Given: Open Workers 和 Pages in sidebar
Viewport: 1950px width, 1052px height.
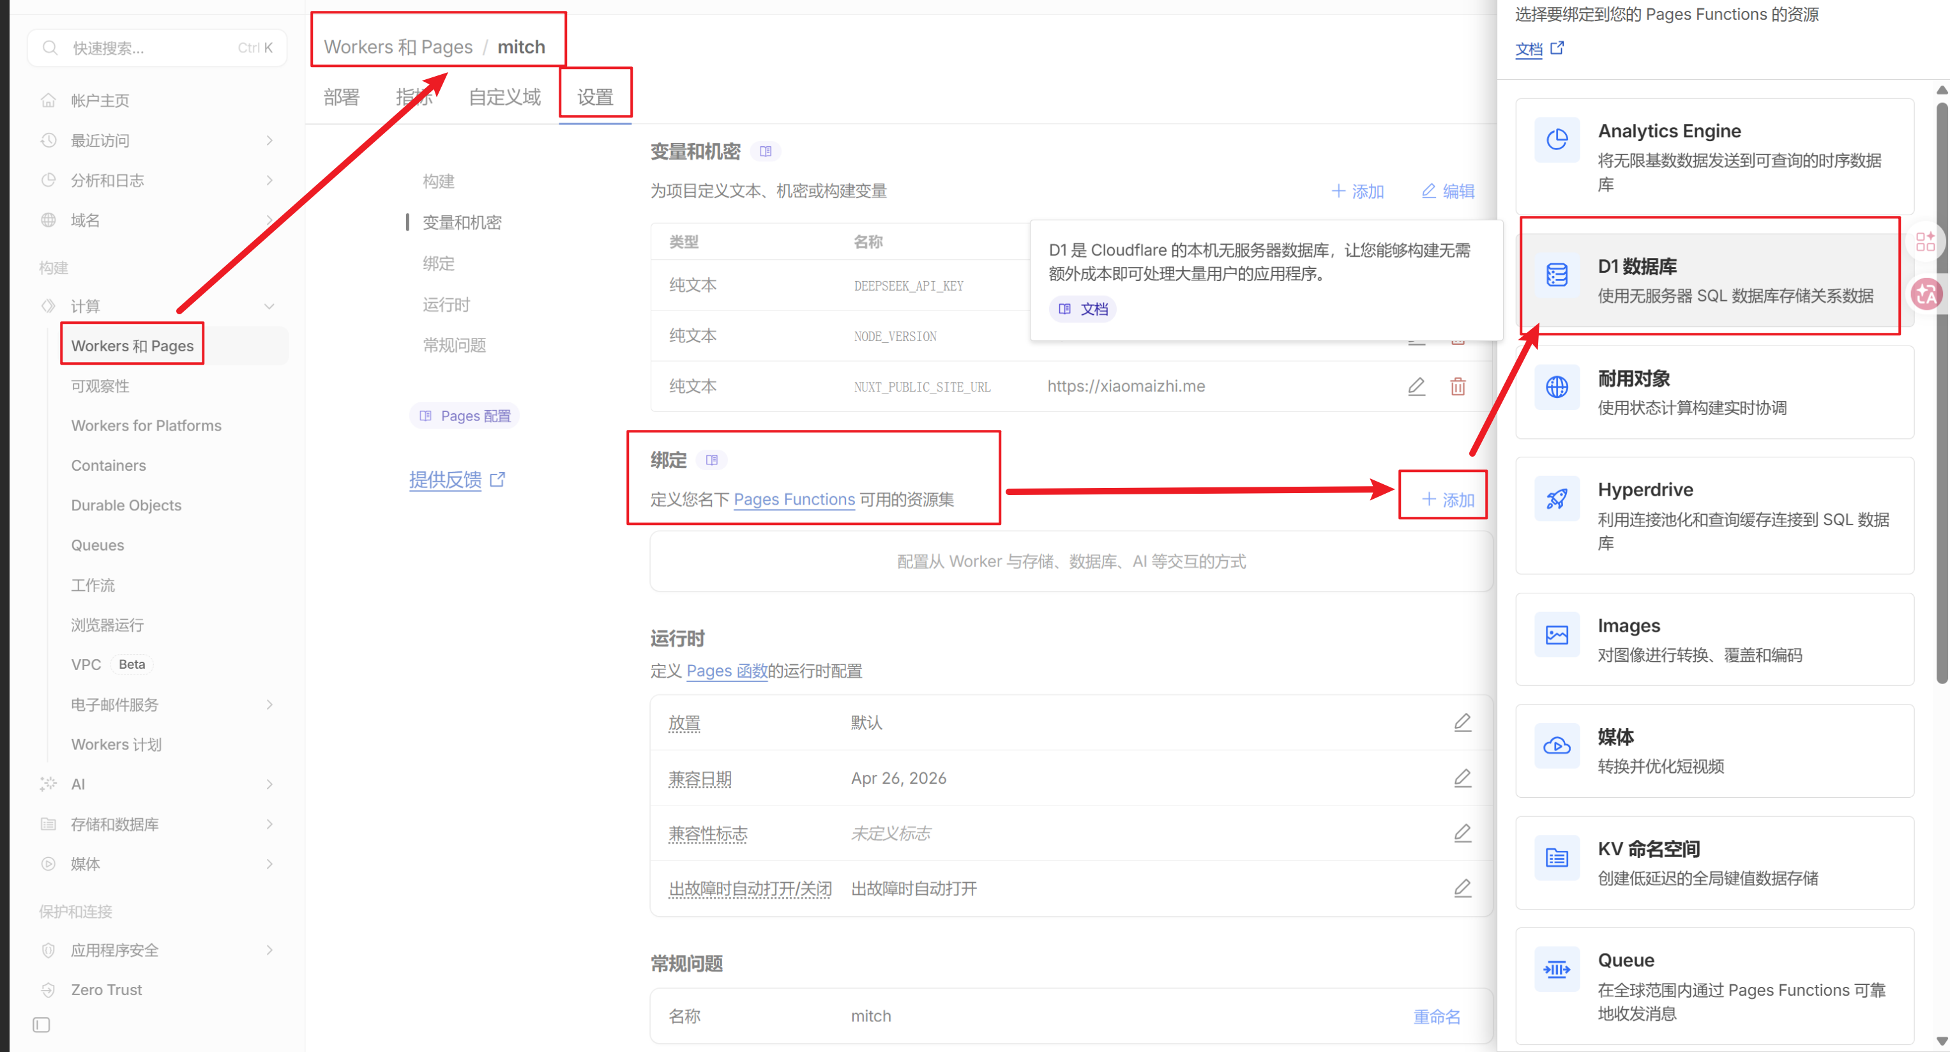Looking at the screenshot, I should [x=132, y=346].
